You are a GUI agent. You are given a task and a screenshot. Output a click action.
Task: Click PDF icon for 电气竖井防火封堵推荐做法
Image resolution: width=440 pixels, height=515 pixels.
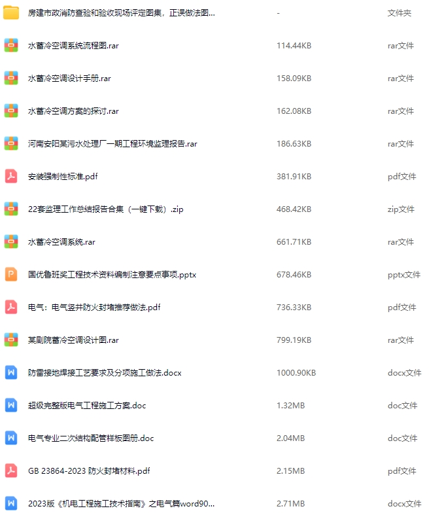click(x=11, y=307)
